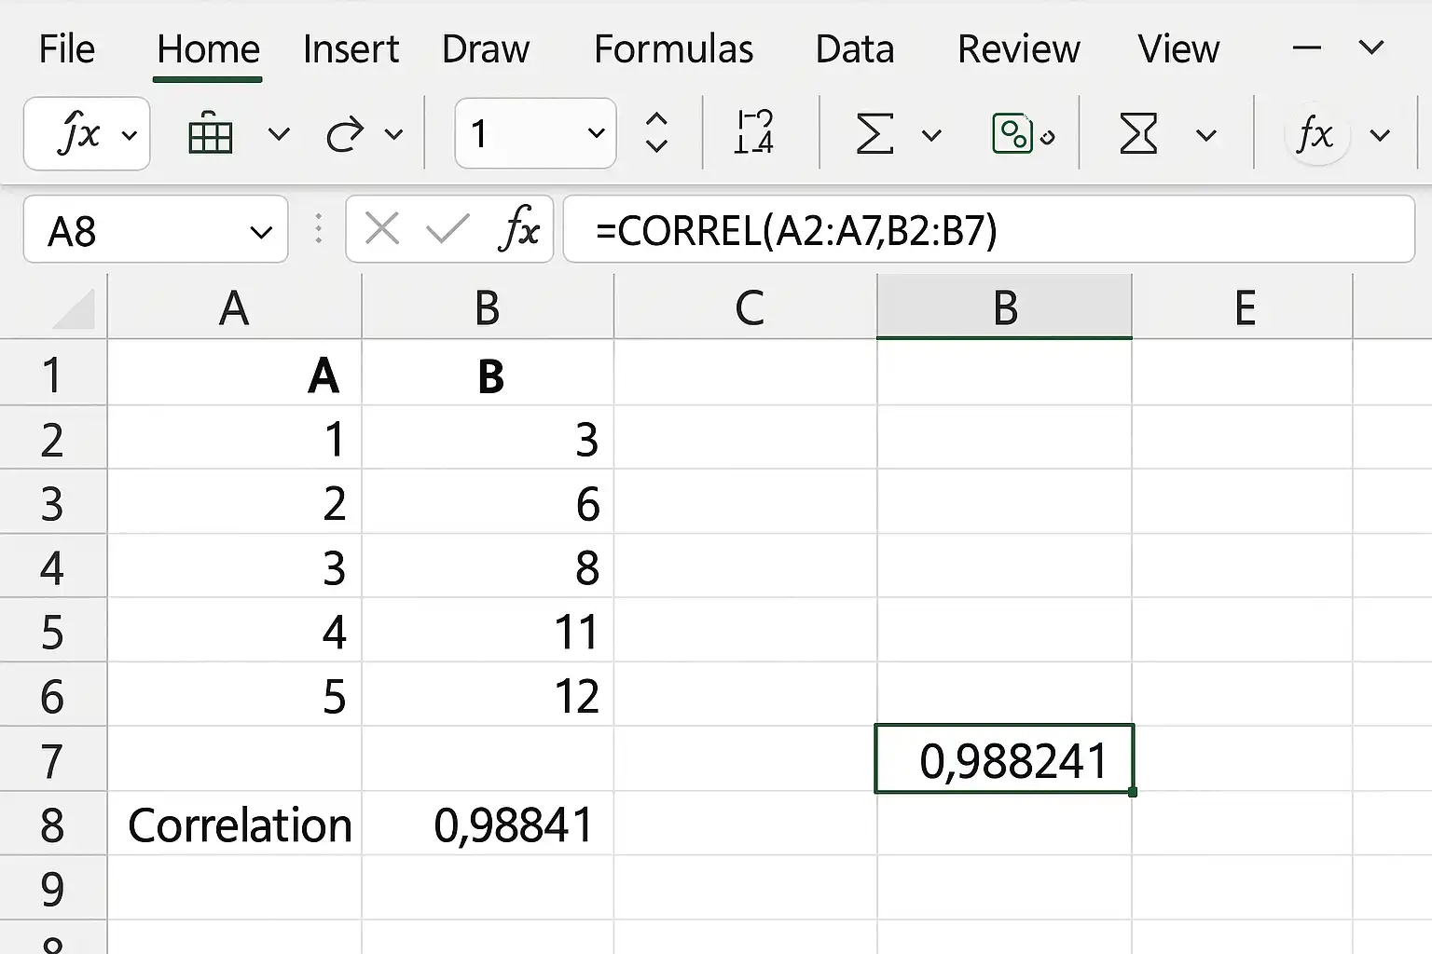Expand the ribbon chevron at top right
The height and width of the screenshot is (954, 1432).
1371,47
